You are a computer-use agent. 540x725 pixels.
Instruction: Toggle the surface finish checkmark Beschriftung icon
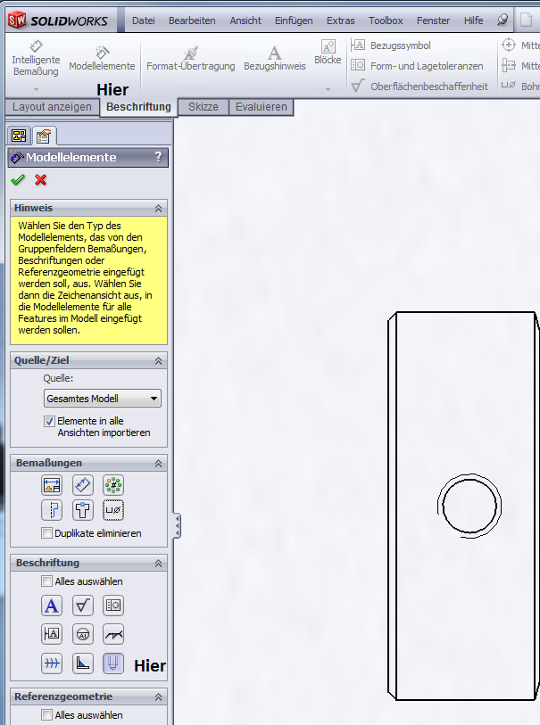click(x=83, y=606)
